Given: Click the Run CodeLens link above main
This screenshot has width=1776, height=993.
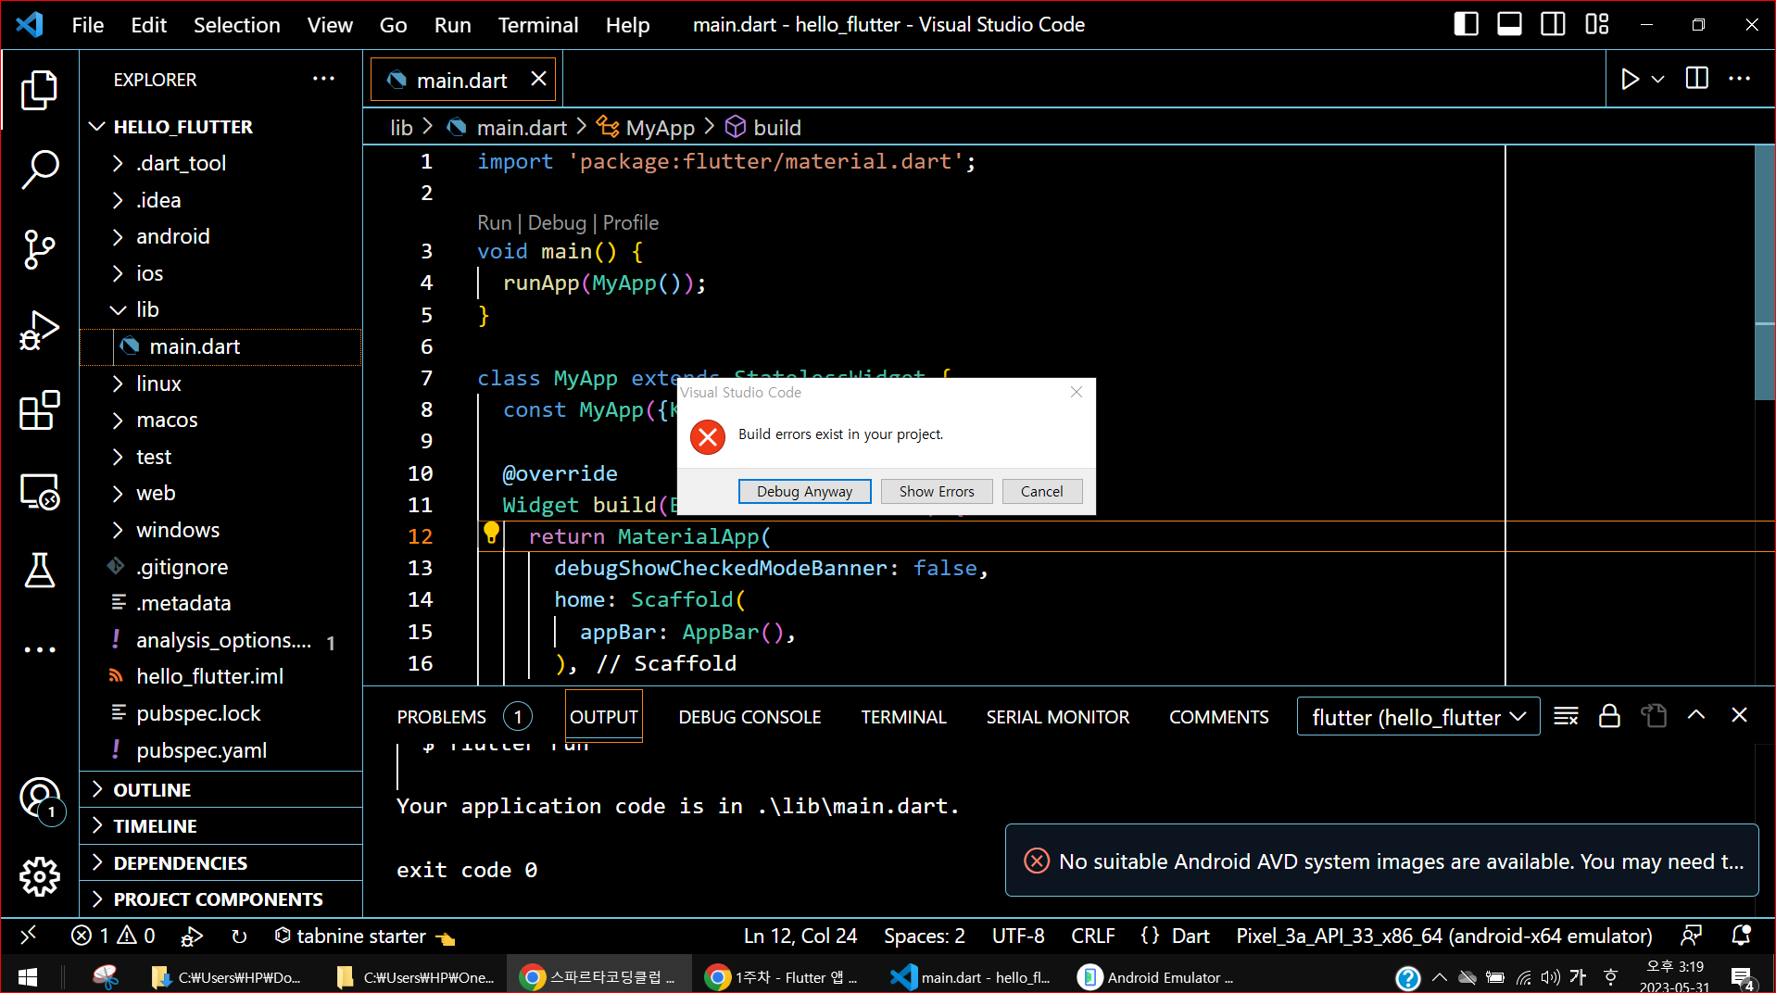Looking at the screenshot, I should click(494, 223).
